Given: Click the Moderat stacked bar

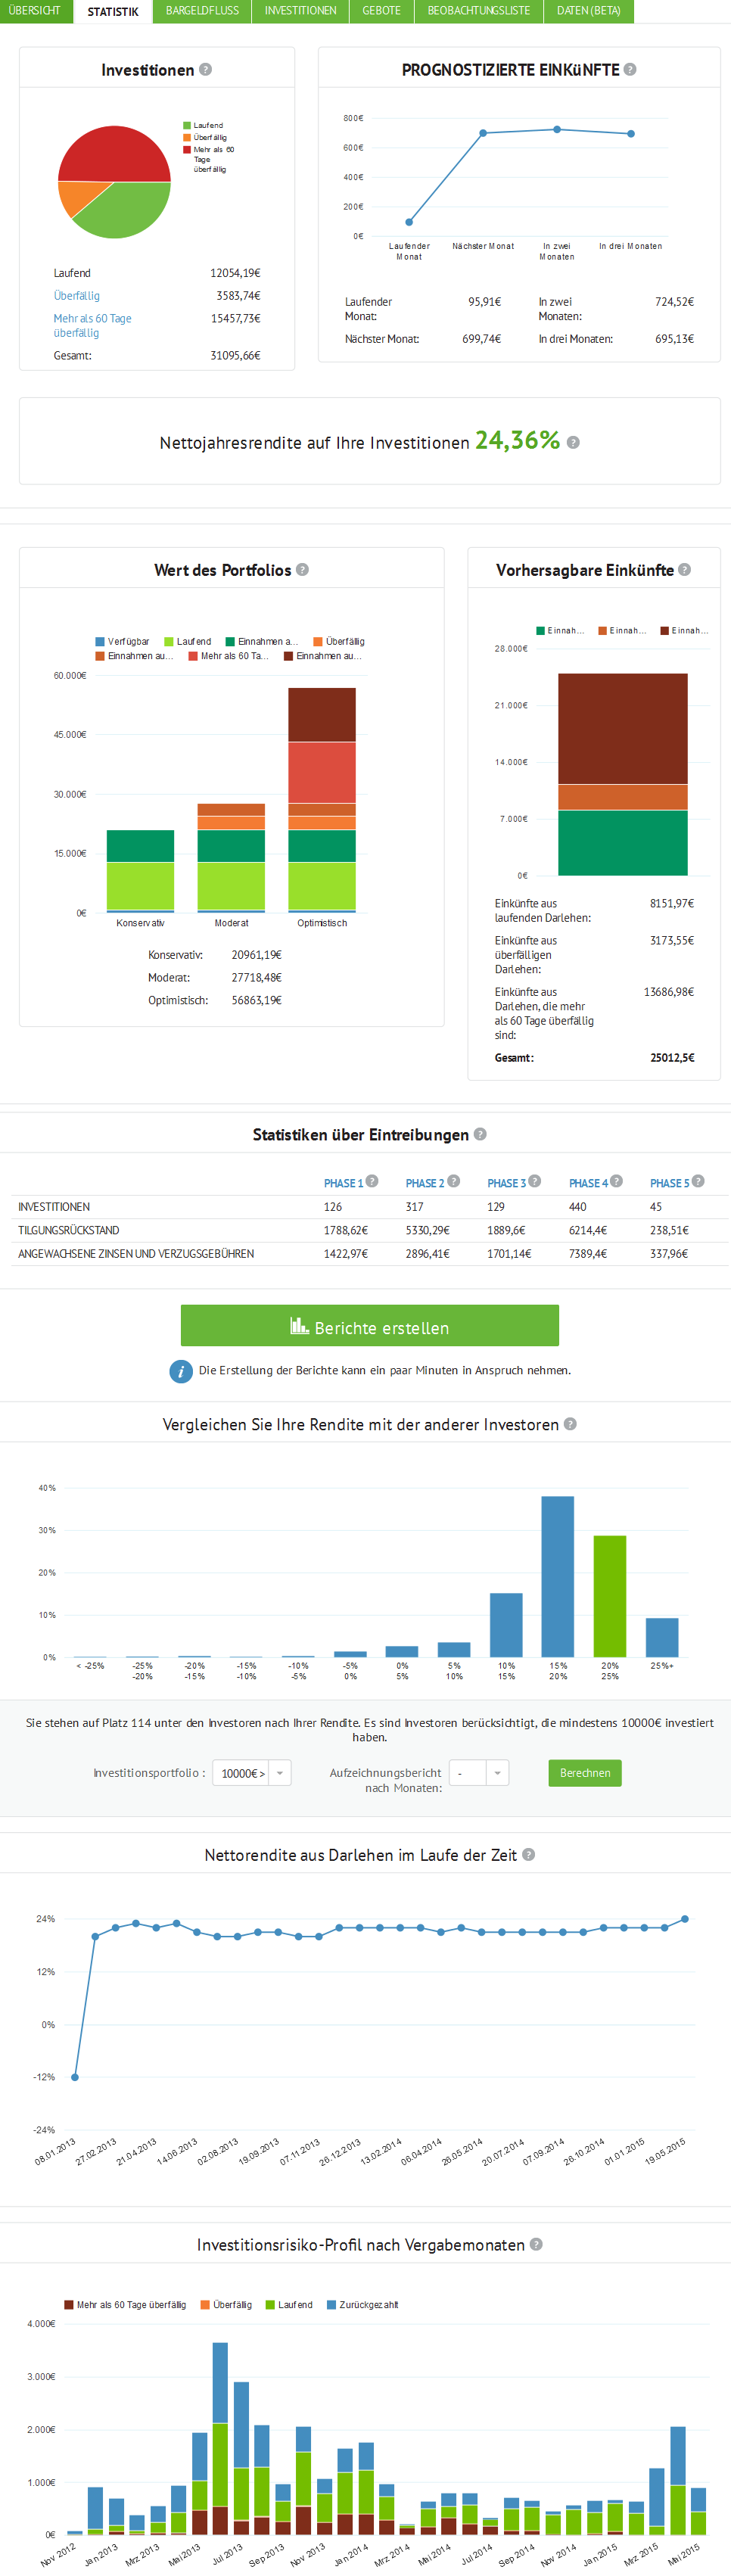Looking at the screenshot, I should [231, 858].
